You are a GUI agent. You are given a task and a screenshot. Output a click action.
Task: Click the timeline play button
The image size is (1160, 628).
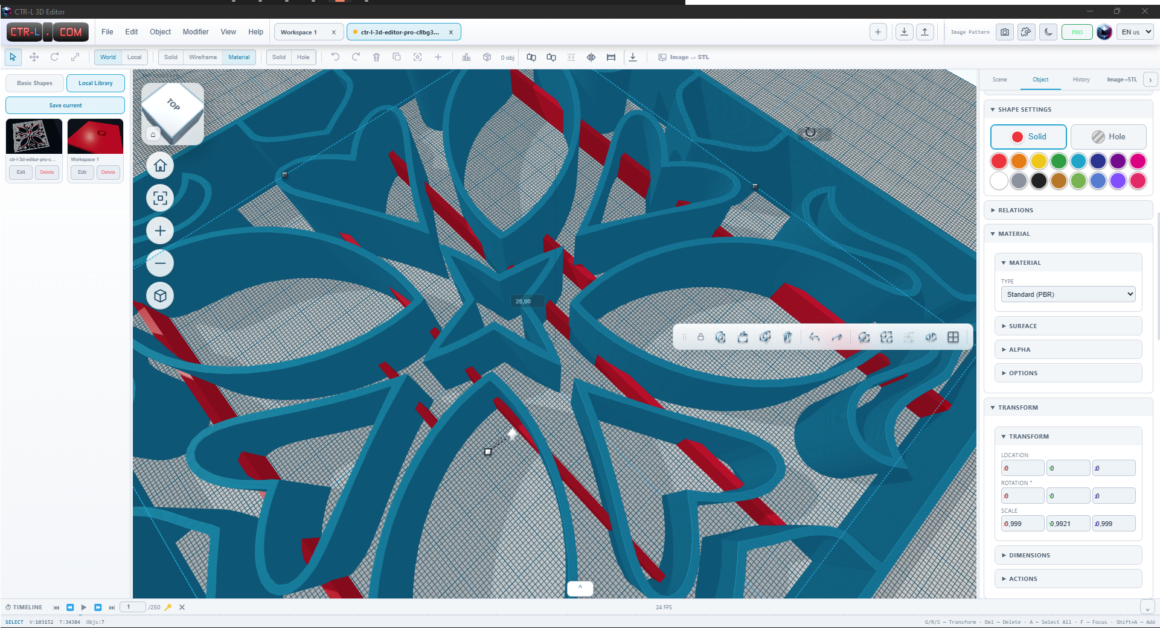click(84, 607)
